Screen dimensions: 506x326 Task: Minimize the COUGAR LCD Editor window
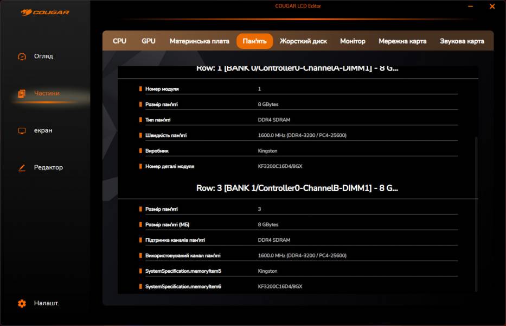pos(471,7)
